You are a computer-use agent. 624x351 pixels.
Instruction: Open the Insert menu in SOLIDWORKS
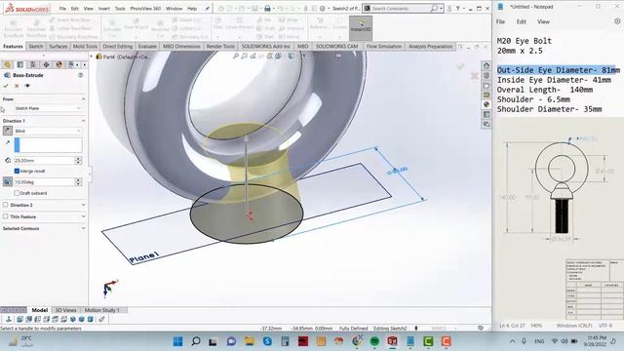tap(104, 9)
